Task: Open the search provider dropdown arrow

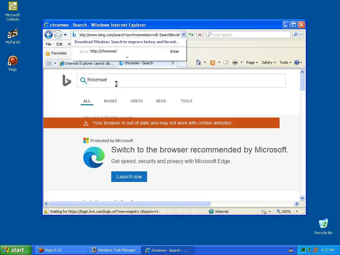Action: tap(301, 35)
